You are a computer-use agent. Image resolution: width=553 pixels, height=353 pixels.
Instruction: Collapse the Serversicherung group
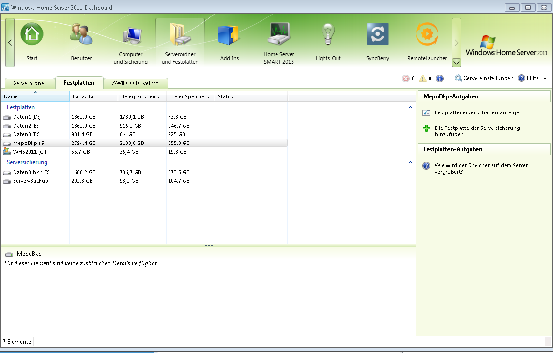410,162
